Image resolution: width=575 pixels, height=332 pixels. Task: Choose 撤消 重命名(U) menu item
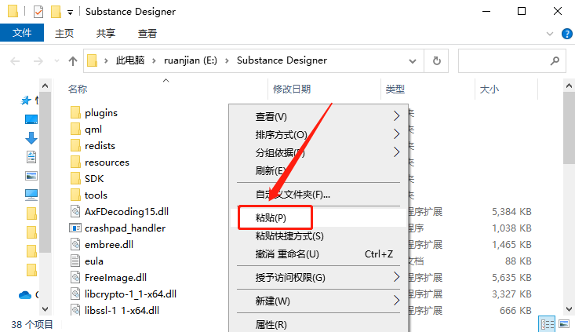click(318, 254)
